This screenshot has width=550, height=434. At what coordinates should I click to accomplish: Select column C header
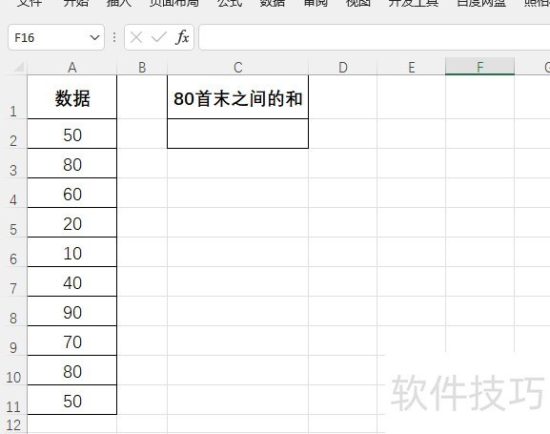click(237, 68)
